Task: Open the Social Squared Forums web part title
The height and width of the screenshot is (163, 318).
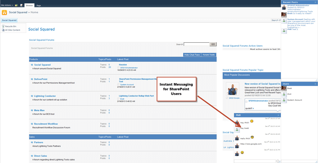Action: tap(42, 40)
